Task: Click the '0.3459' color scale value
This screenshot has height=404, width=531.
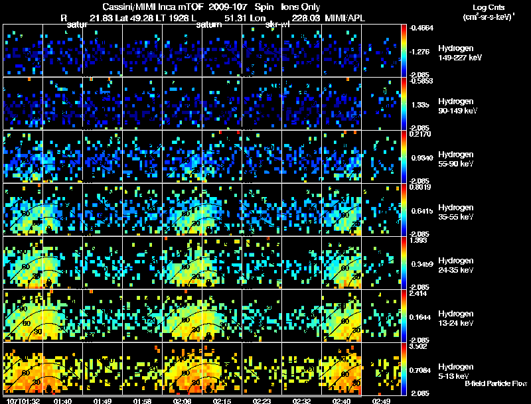Action: (422, 264)
